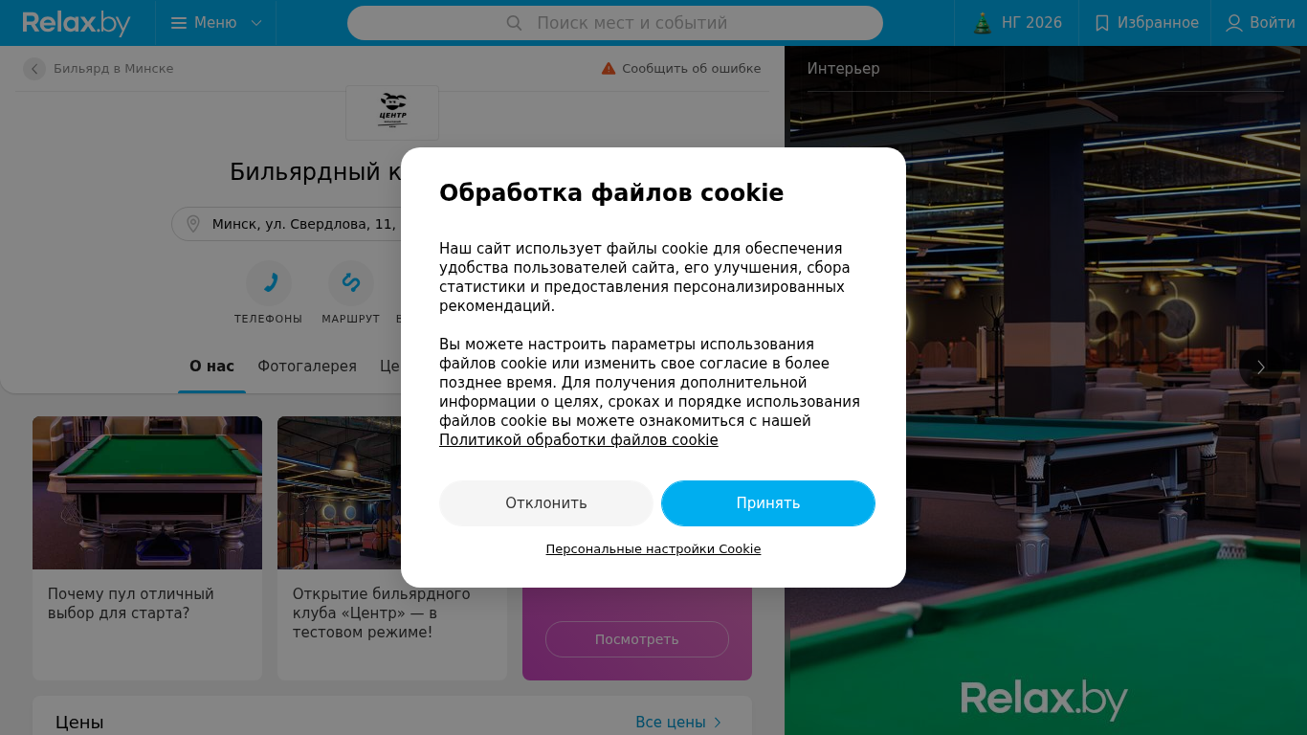
Task: Click the МАРШРУТ route icon
Action: click(x=351, y=282)
